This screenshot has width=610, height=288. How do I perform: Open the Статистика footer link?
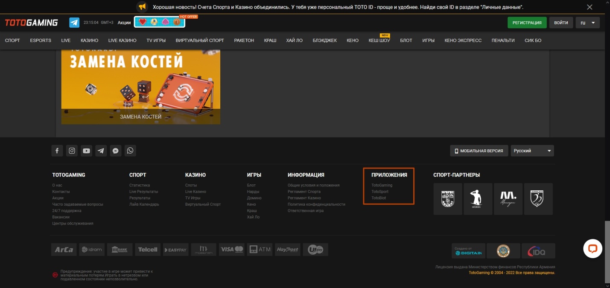click(x=140, y=185)
